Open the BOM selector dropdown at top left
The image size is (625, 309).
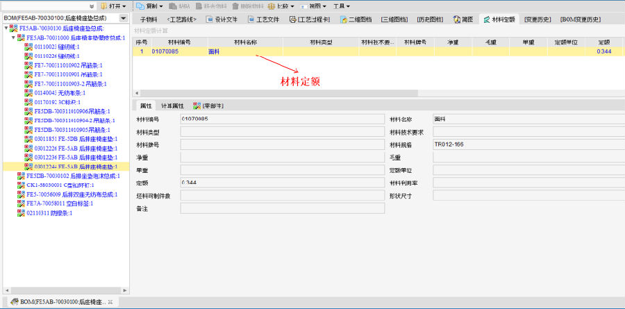123,18
